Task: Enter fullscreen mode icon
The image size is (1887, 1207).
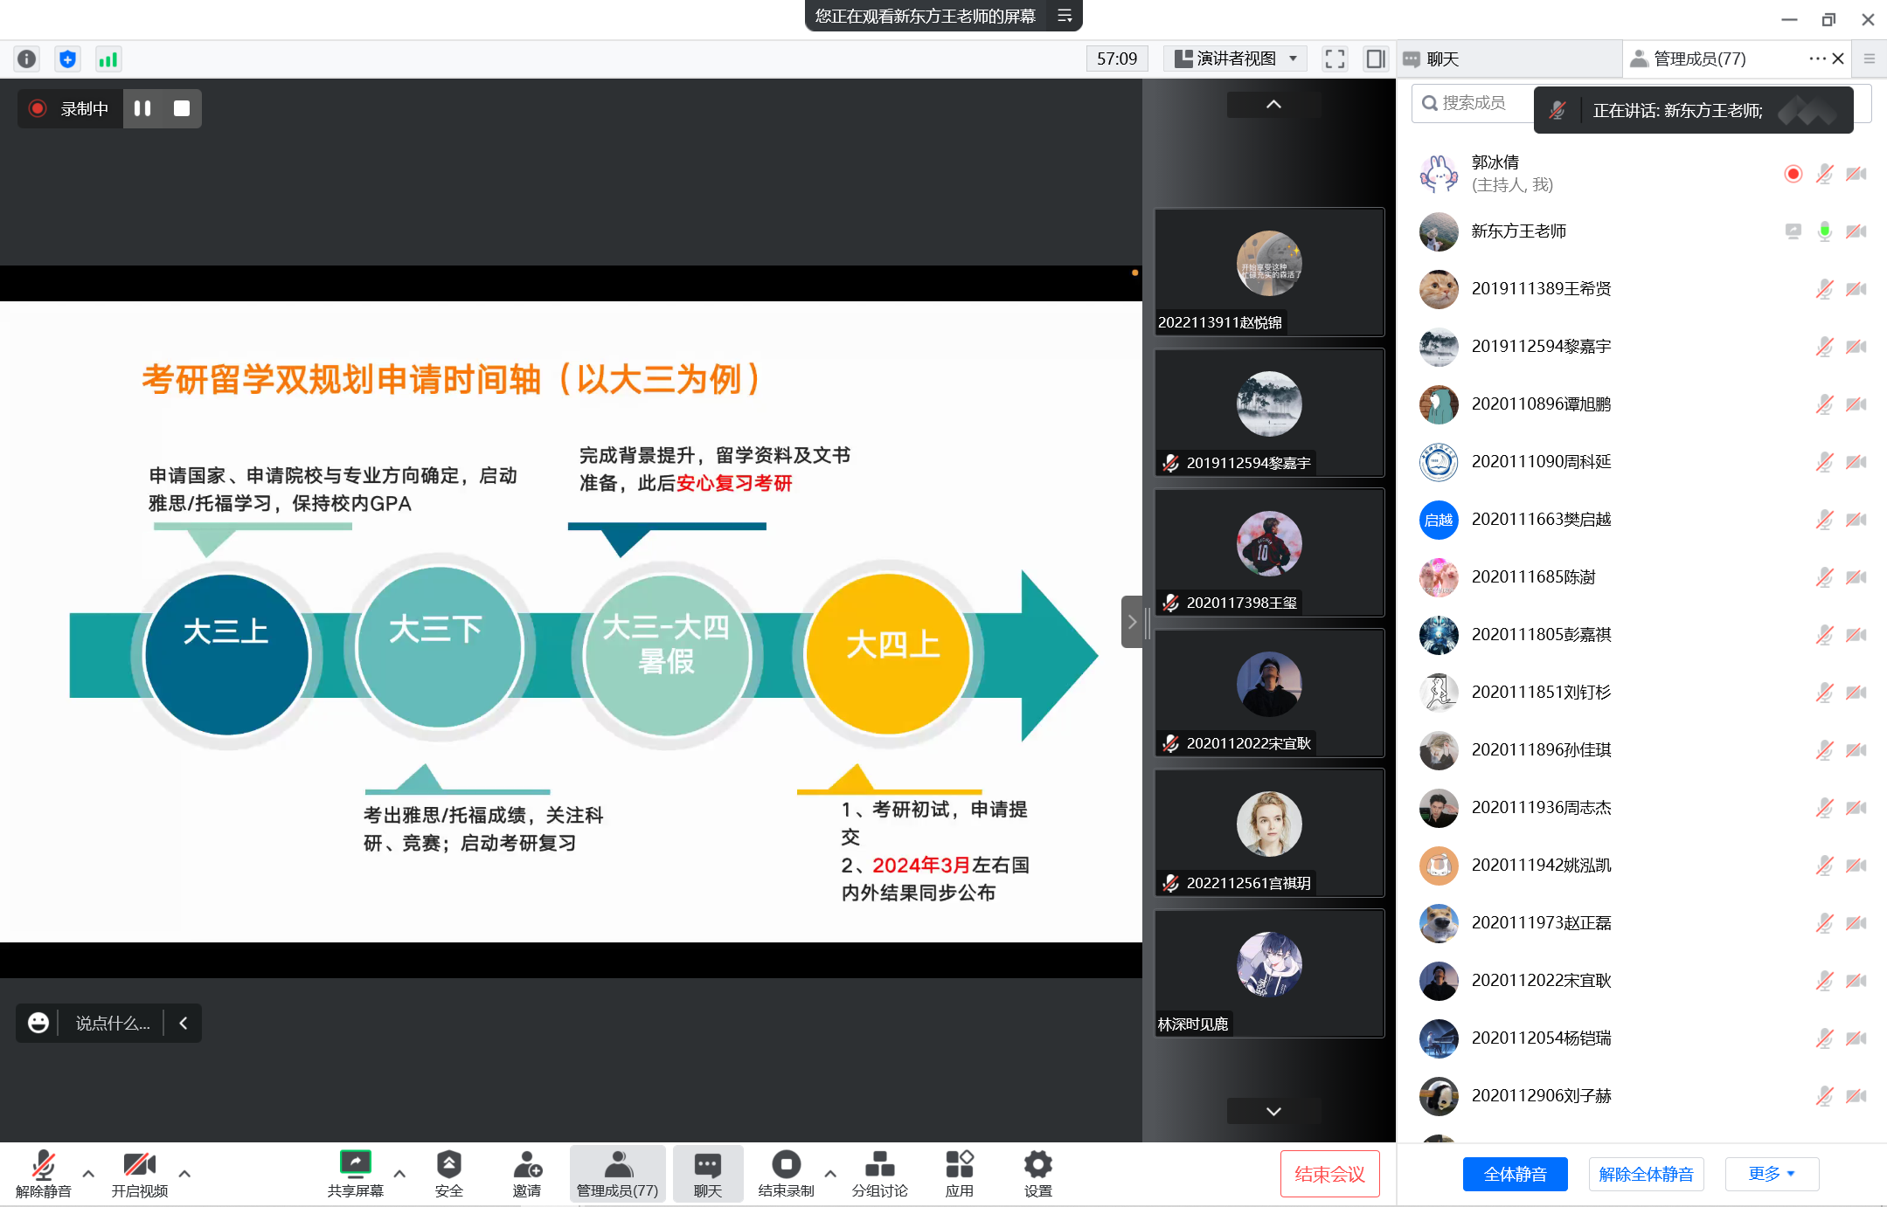Action: (1335, 59)
